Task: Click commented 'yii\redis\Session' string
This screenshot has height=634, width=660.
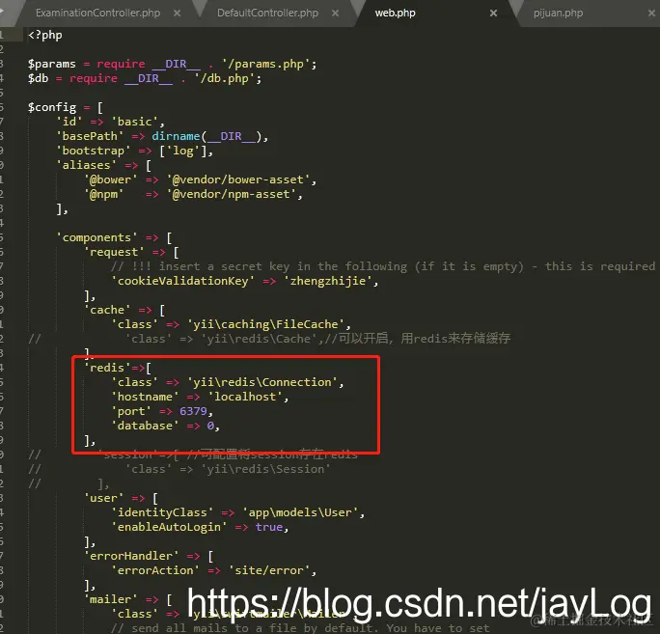Action: click(266, 469)
